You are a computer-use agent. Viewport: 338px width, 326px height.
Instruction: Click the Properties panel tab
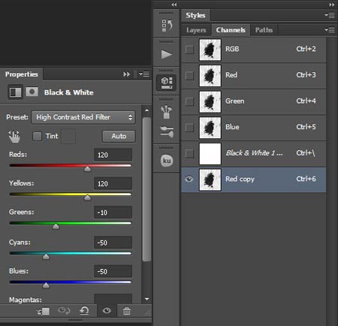pos(22,74)
